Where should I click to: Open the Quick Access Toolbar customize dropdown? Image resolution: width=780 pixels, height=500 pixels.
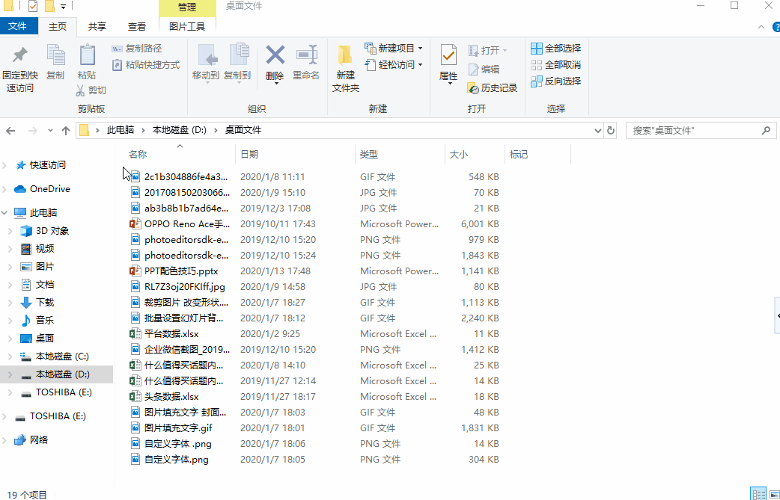[63, 7]
